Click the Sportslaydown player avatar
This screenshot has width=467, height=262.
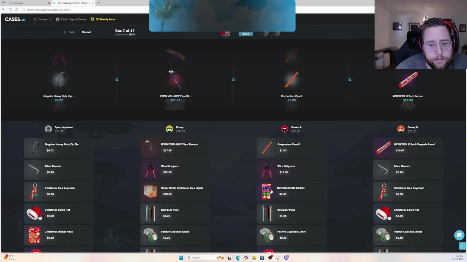point(48,129)
